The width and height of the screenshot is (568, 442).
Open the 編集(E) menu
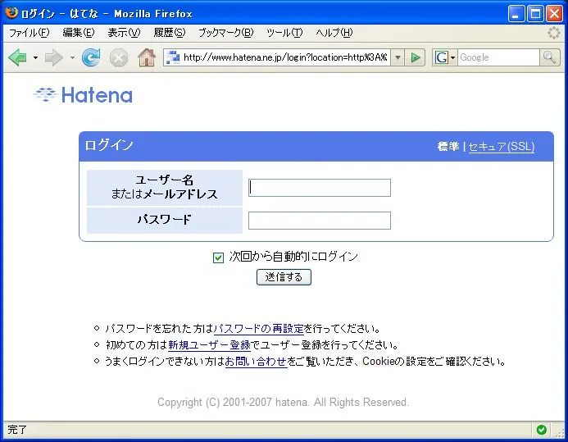coord(78,33)
